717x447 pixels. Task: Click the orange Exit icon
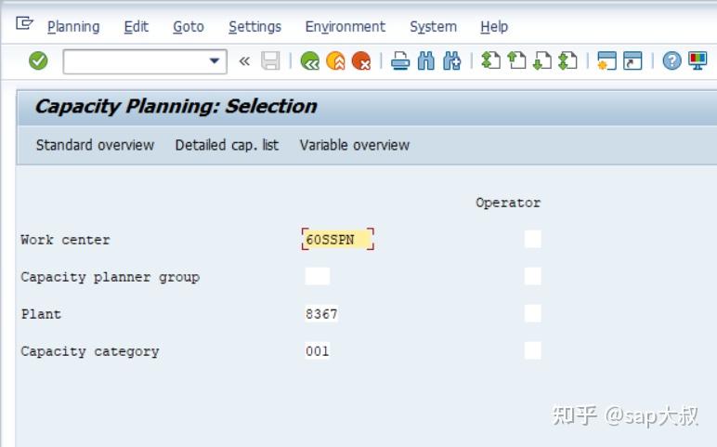335,62
